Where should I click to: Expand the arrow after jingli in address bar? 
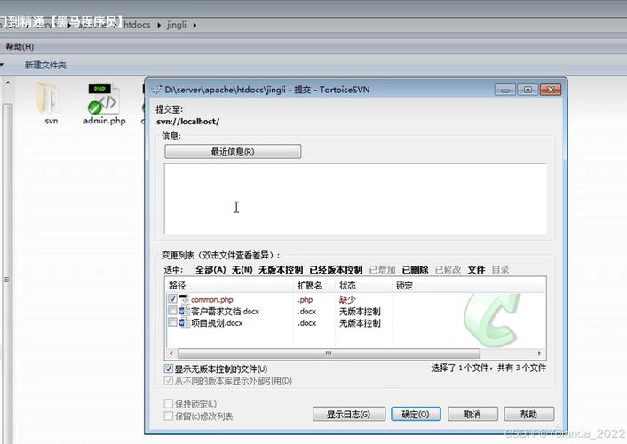coord(194,25)
